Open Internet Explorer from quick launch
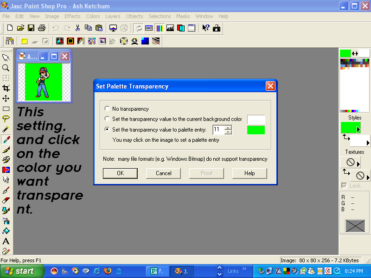This screenshot has width=371, height=278. tap(97, 271)
